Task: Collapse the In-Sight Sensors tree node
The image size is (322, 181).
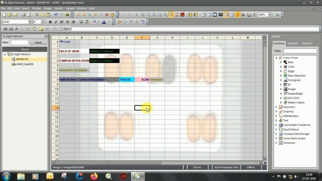Action: tap(5, 54)
